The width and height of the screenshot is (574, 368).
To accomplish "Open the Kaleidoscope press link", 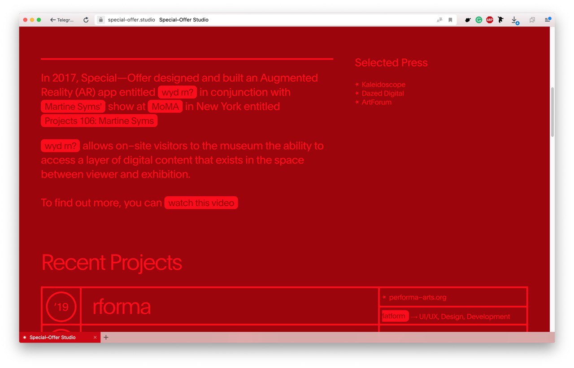I will [x=383, y=85].
